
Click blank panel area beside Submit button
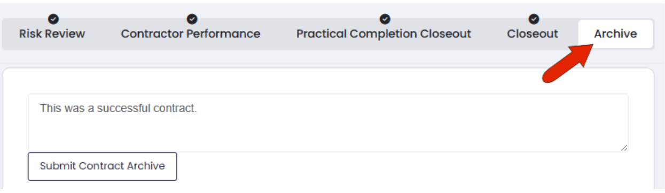tap(401, 167)
